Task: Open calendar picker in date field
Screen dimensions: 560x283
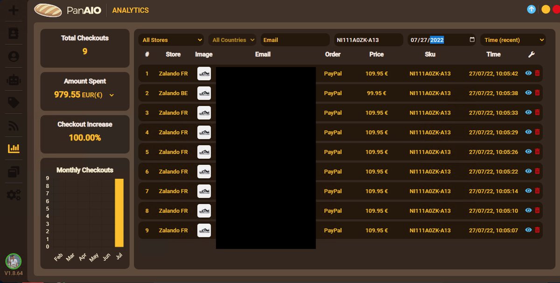Action: tap(472, 40)
